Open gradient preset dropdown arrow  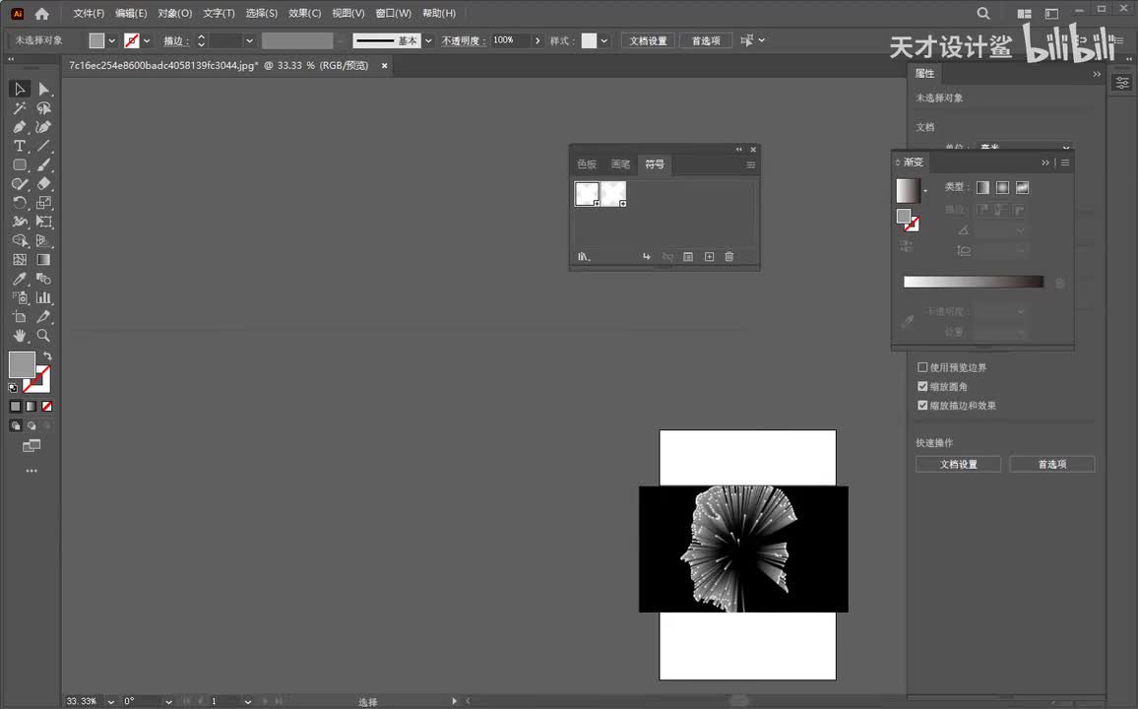point(924,191)
